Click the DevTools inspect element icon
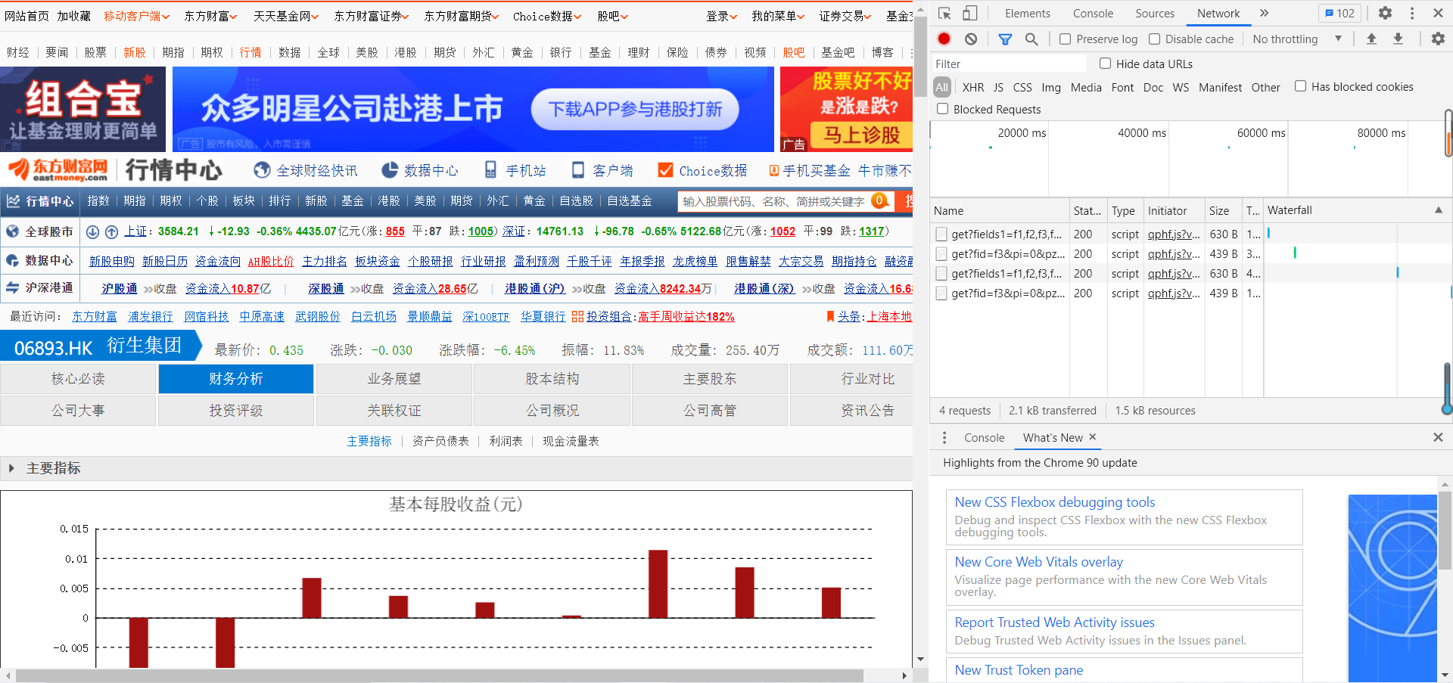 coord(944,14)
